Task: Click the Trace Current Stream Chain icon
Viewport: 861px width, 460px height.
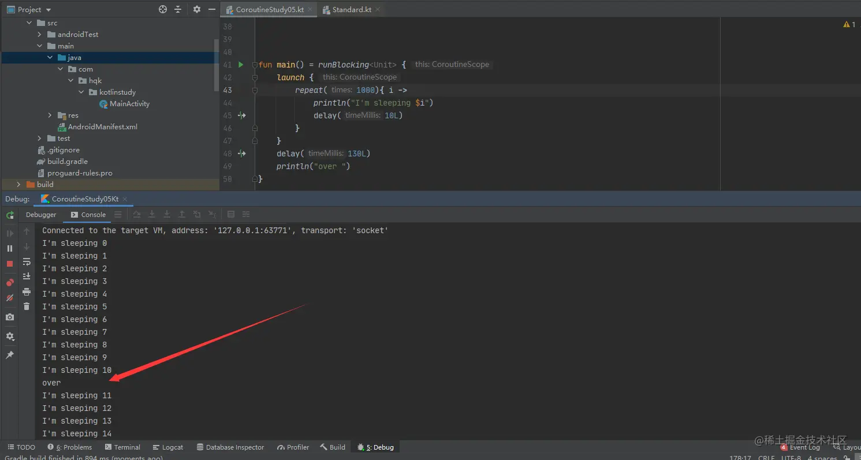Action: click(x=246, y=215)
